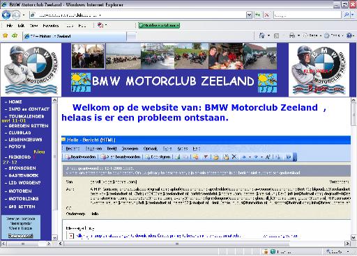This screenshot has height=256, width=357.
Task: Click the search magnifier icon
Action: [x=347, y=15]
